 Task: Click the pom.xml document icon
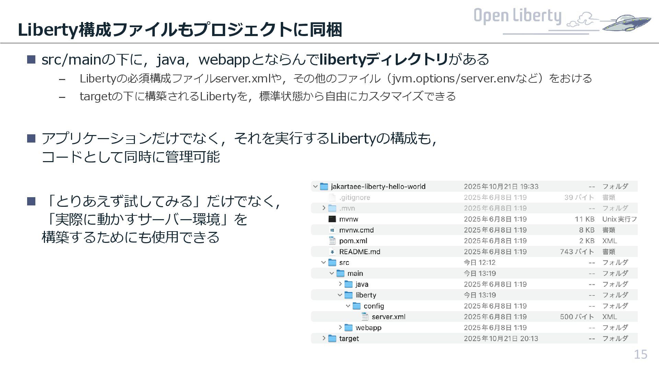(x=332, y=241)
